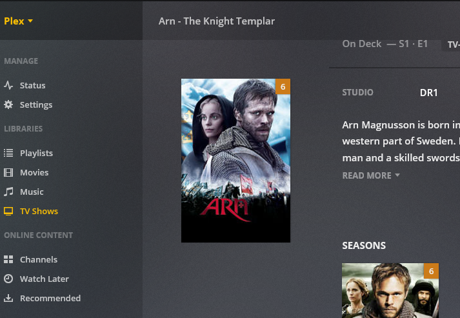This screenshot has height=318, width=460.
Task: Click the On Deck S1 E1 link
Action: [x=385, y=44]
